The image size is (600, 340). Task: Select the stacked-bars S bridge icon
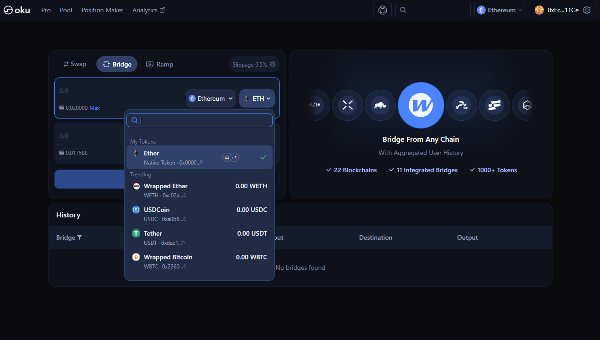click(495, 105)
